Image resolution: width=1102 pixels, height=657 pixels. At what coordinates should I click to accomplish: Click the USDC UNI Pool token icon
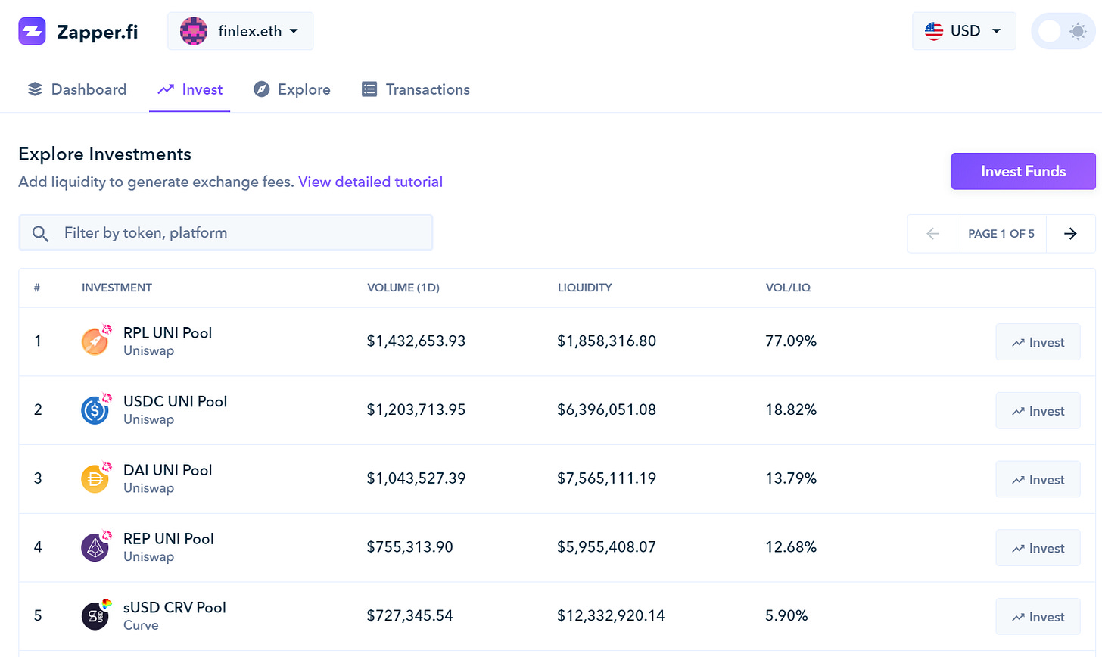(x=95, y=410)
